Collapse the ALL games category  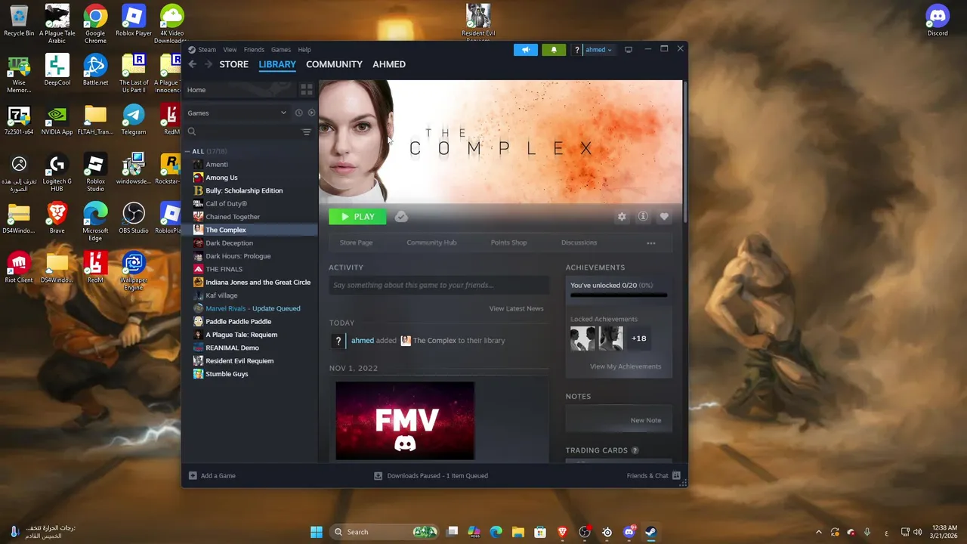coord(187,151)
